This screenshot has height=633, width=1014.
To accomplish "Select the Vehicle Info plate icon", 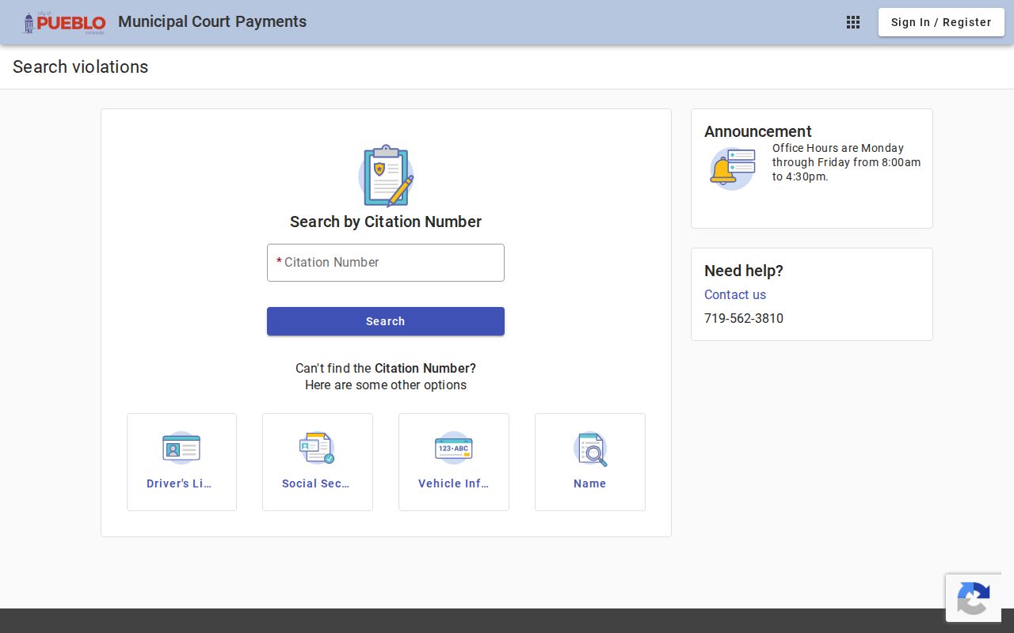I will pos(454,448).
